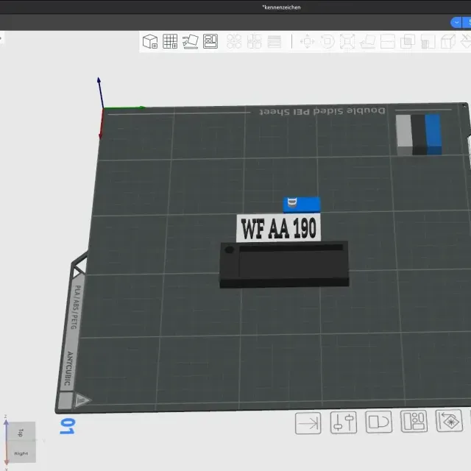Click the Right face of view cube
Screen dimensions: 471x471
(x=21, y=453)
